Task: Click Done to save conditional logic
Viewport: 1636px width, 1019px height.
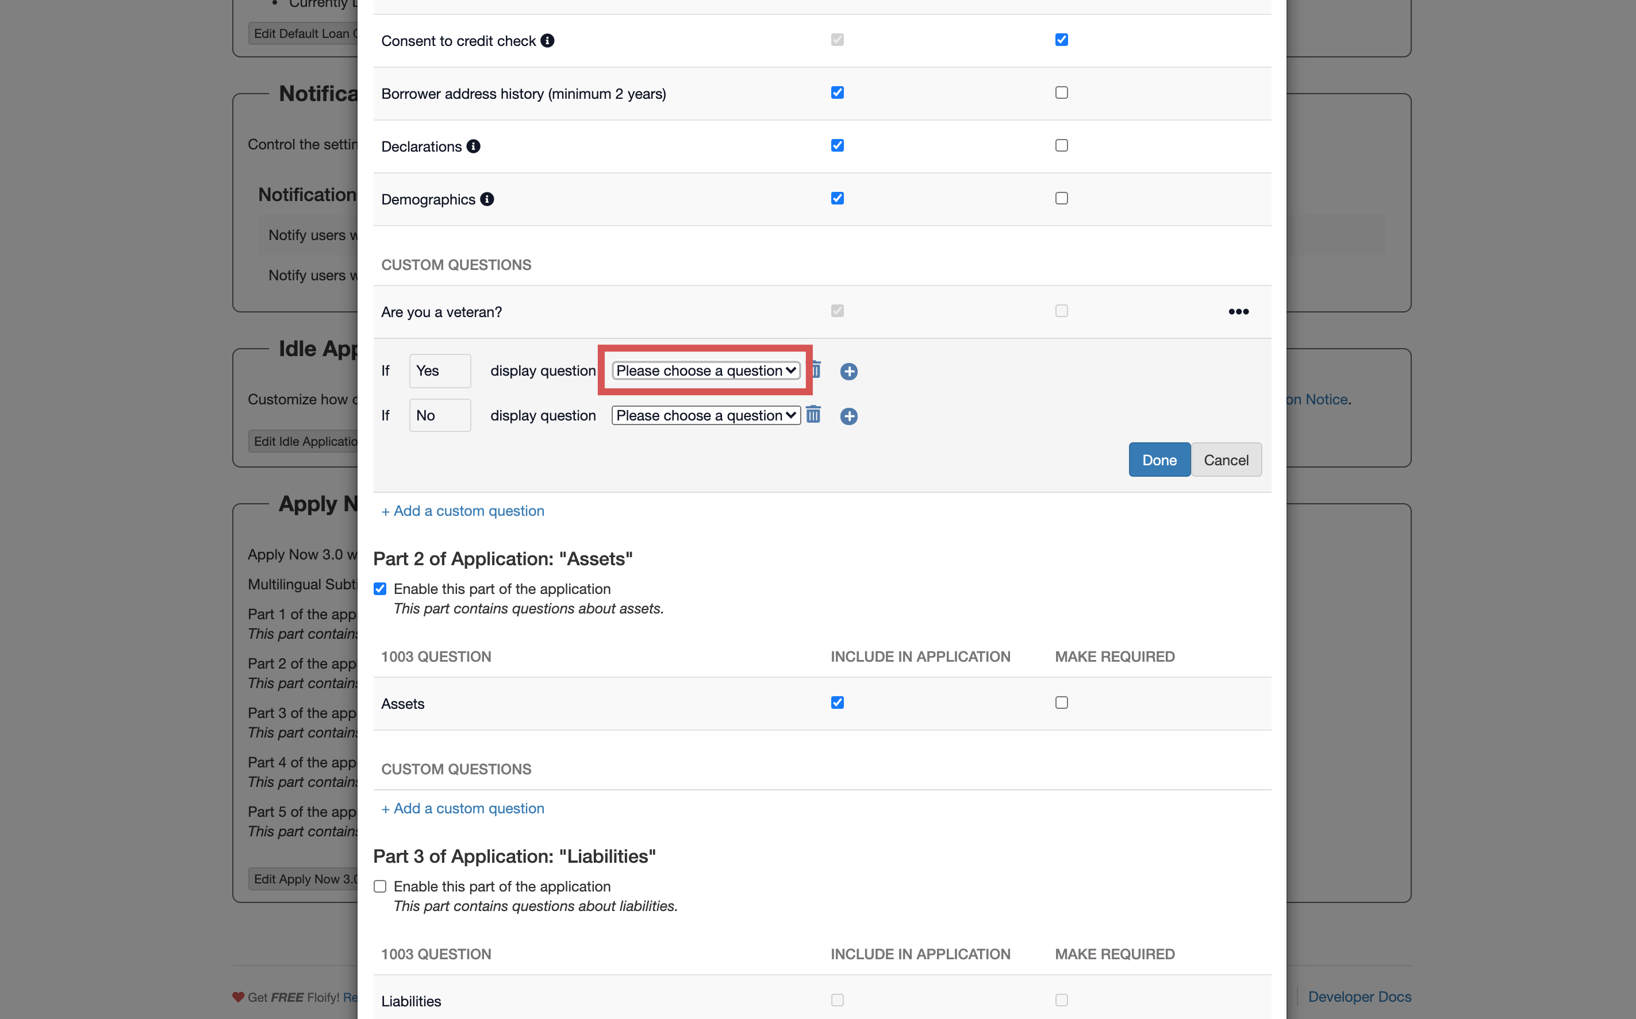Action: 1158,460
